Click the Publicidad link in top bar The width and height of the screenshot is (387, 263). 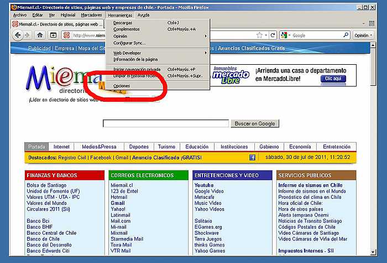[39, 48]
